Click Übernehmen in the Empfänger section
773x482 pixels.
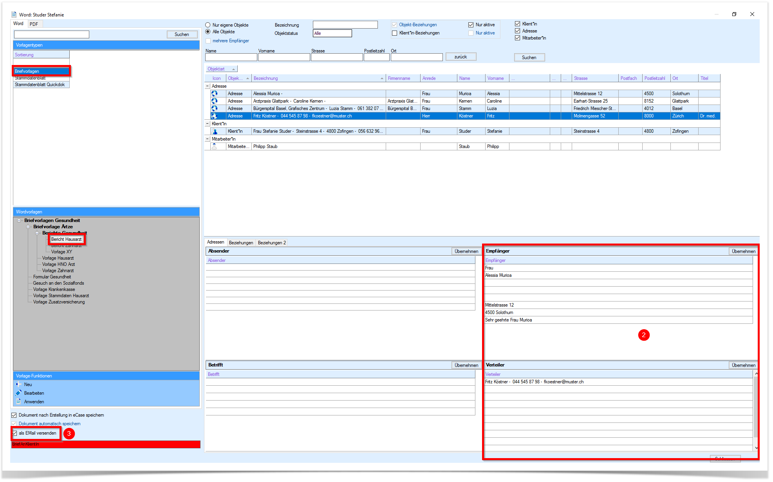[743, 251]
